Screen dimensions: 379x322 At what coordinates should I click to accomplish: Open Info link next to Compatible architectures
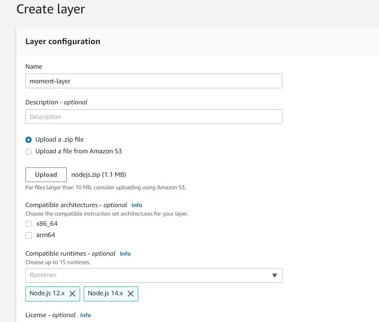(x=137, y=205)
